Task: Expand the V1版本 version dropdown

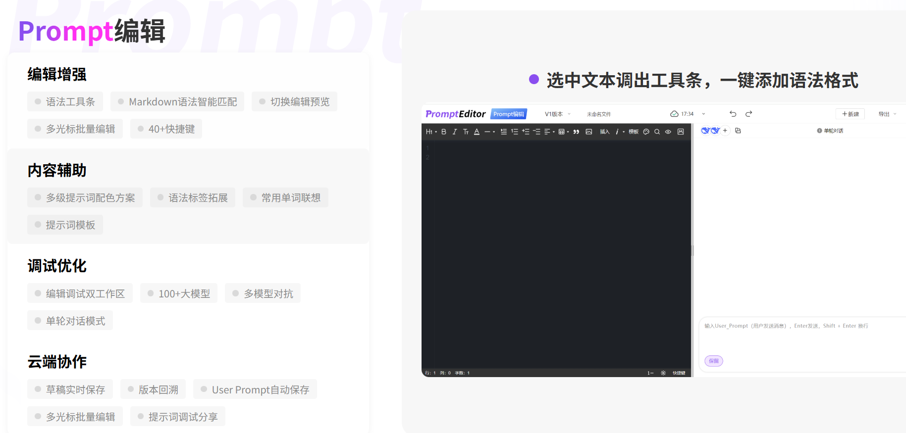Action: pyautogui.click(x=557, y=114)
